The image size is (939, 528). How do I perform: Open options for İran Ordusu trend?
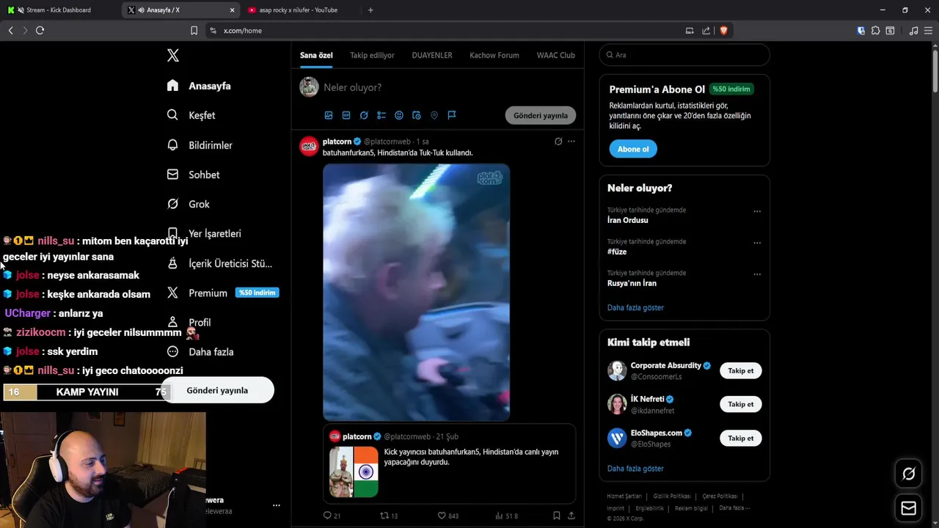tap(757, 211)
